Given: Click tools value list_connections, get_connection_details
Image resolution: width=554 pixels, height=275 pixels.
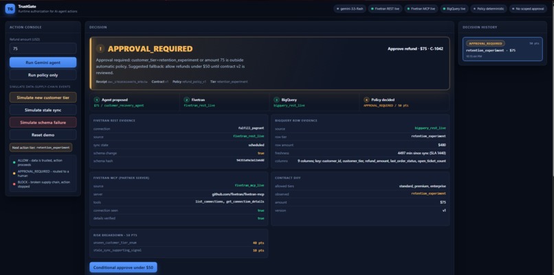Looking at the screenshot, I should (x=230, y=202).
